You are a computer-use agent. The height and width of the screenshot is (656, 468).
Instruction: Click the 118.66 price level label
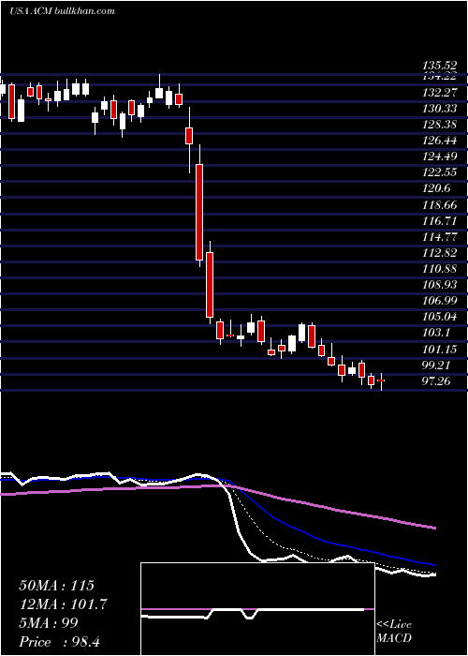click(439, 205)
